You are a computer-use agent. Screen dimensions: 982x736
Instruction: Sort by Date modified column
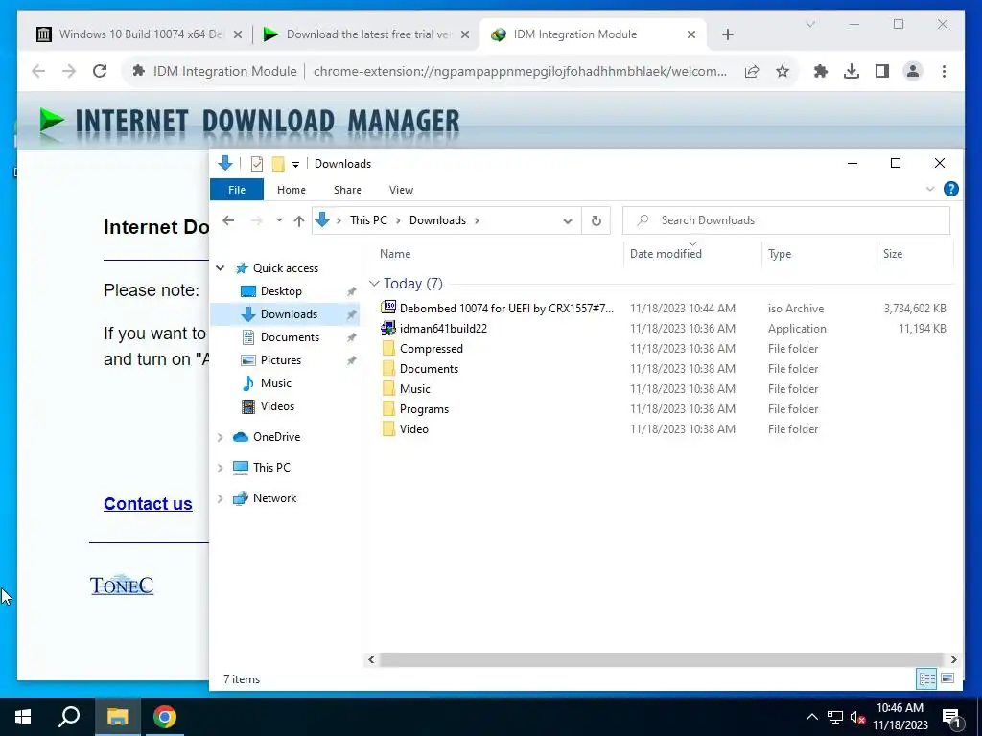click(666, 253)
